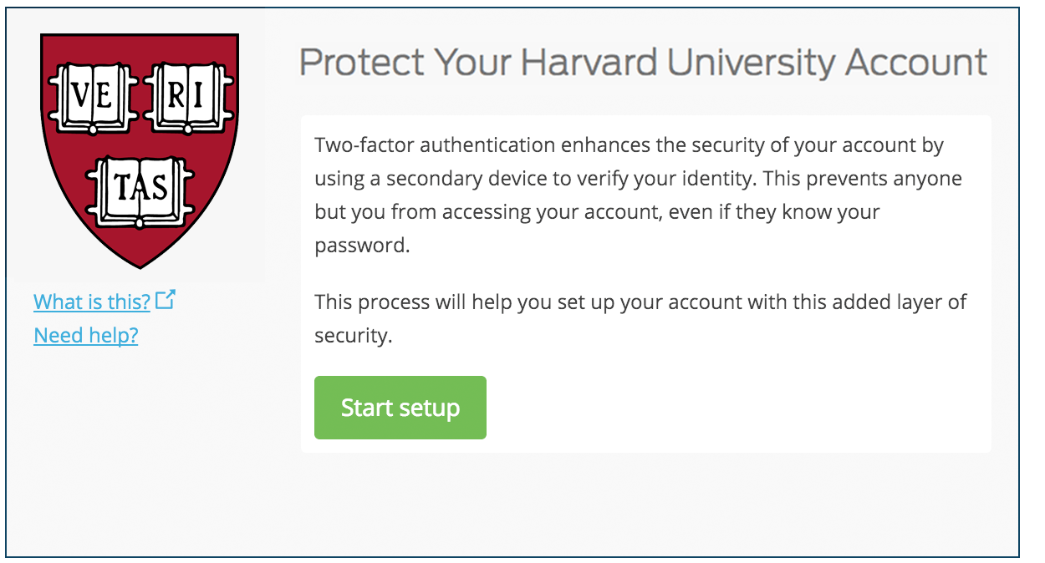
Task: Click the phrase "added layer of" in the text
Action: pyautogui.click(x=900, y=302)
